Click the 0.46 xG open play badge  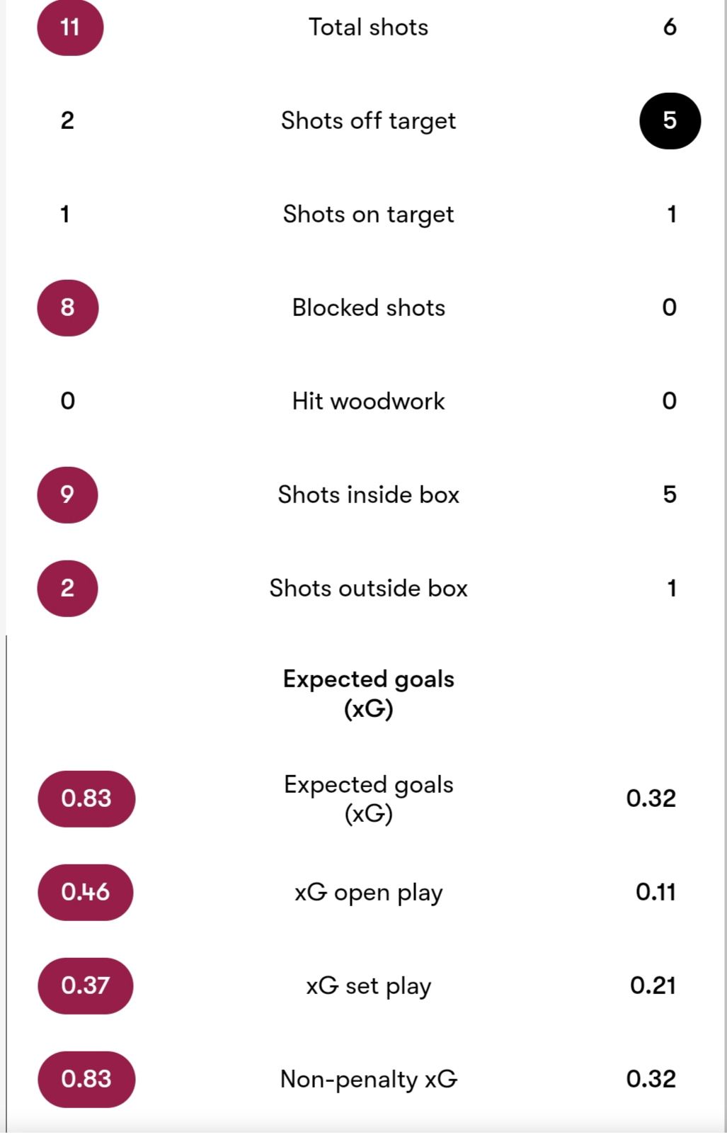tap(86, 892)
